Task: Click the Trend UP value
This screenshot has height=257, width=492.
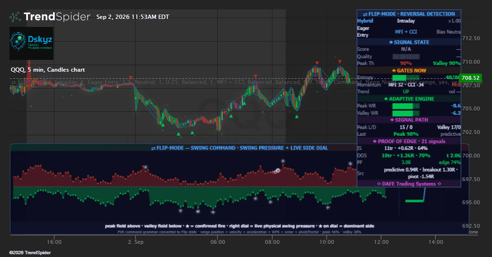Action: (x=406, y=91)
